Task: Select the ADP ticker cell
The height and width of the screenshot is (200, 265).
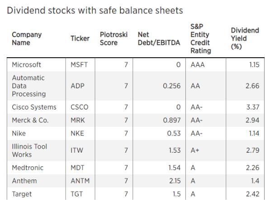Action: pyautogui.click(x=77, y=86)
